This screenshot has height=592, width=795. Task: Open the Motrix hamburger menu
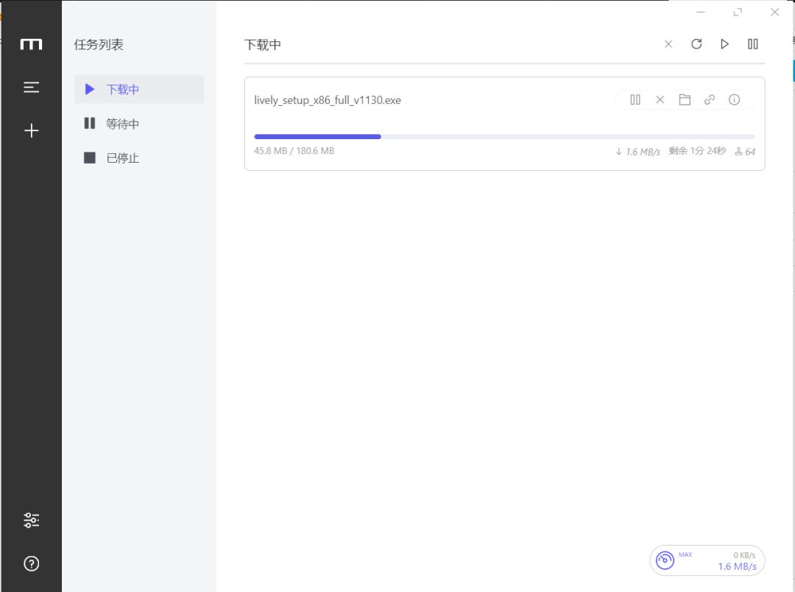point(31,86)
